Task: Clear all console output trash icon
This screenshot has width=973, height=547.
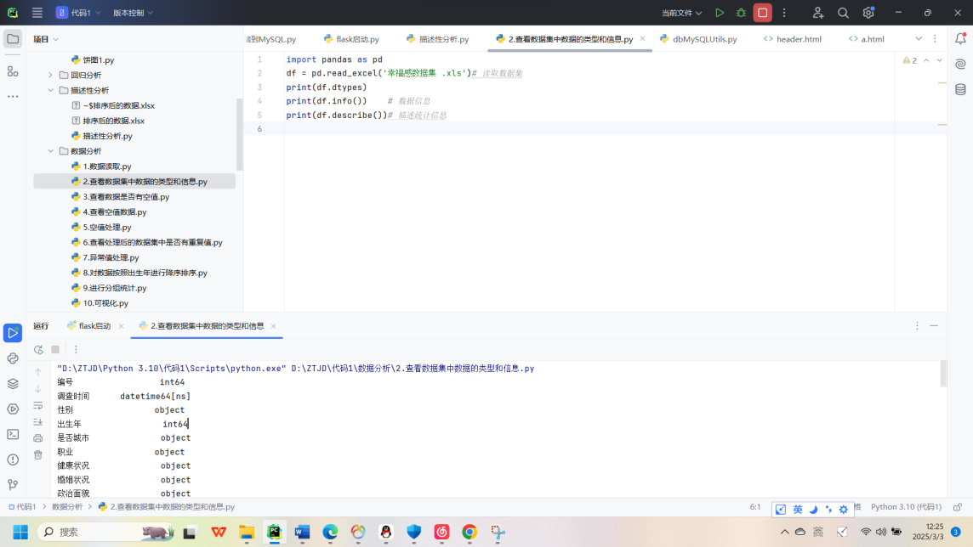Action: pos(38,454)
